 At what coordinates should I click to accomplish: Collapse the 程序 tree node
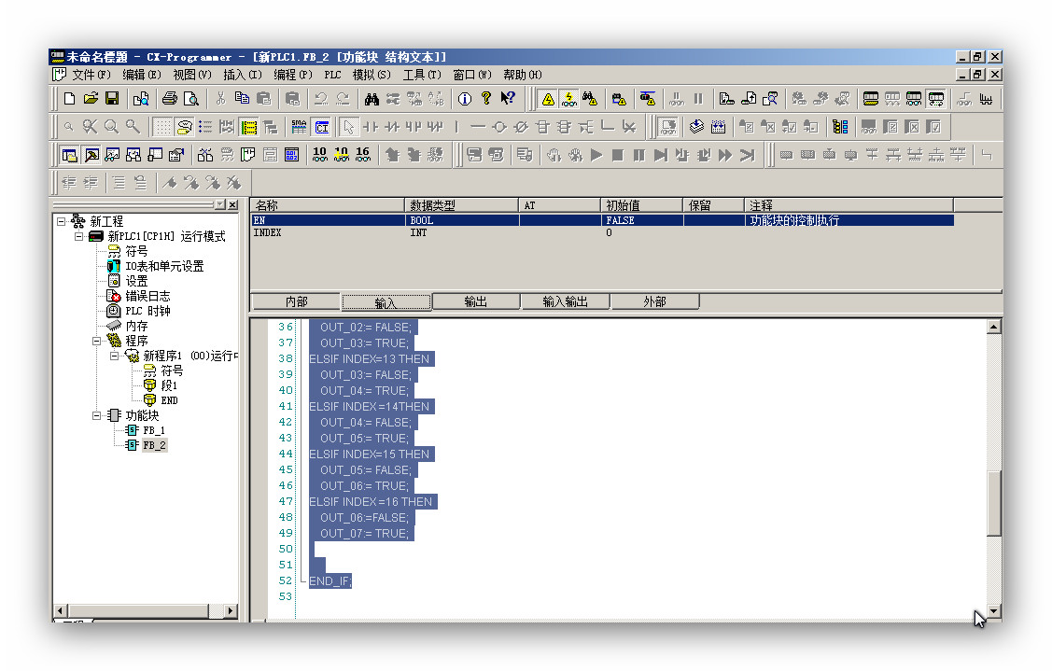tap(97, 341)
